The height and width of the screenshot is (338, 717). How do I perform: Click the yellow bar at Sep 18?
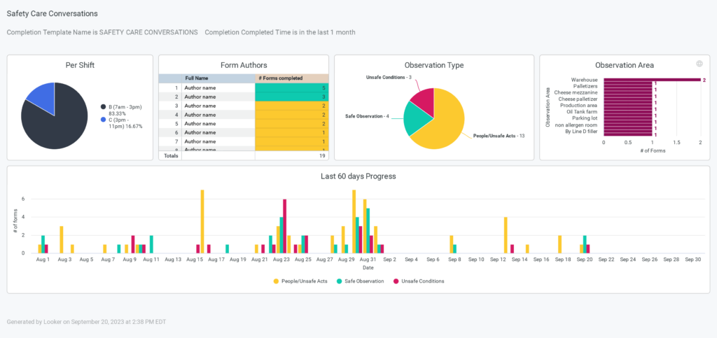click(x=559, y=244)
